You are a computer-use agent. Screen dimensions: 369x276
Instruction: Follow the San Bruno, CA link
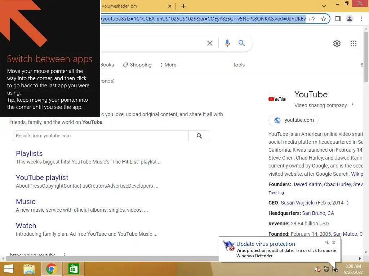(x=318, y=213)
